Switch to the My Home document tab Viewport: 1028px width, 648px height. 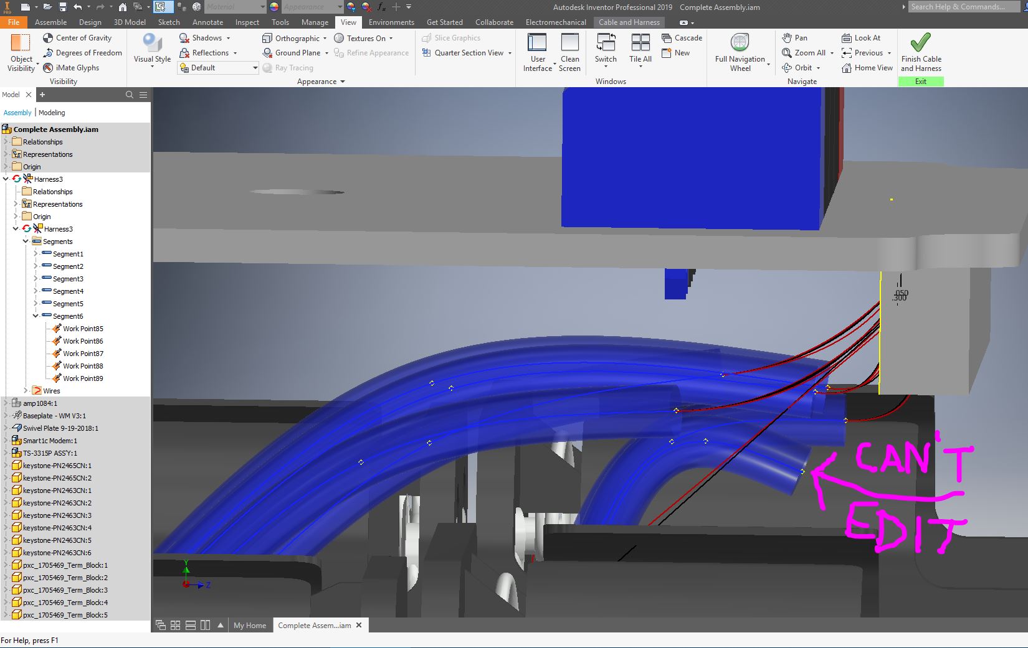250,626
